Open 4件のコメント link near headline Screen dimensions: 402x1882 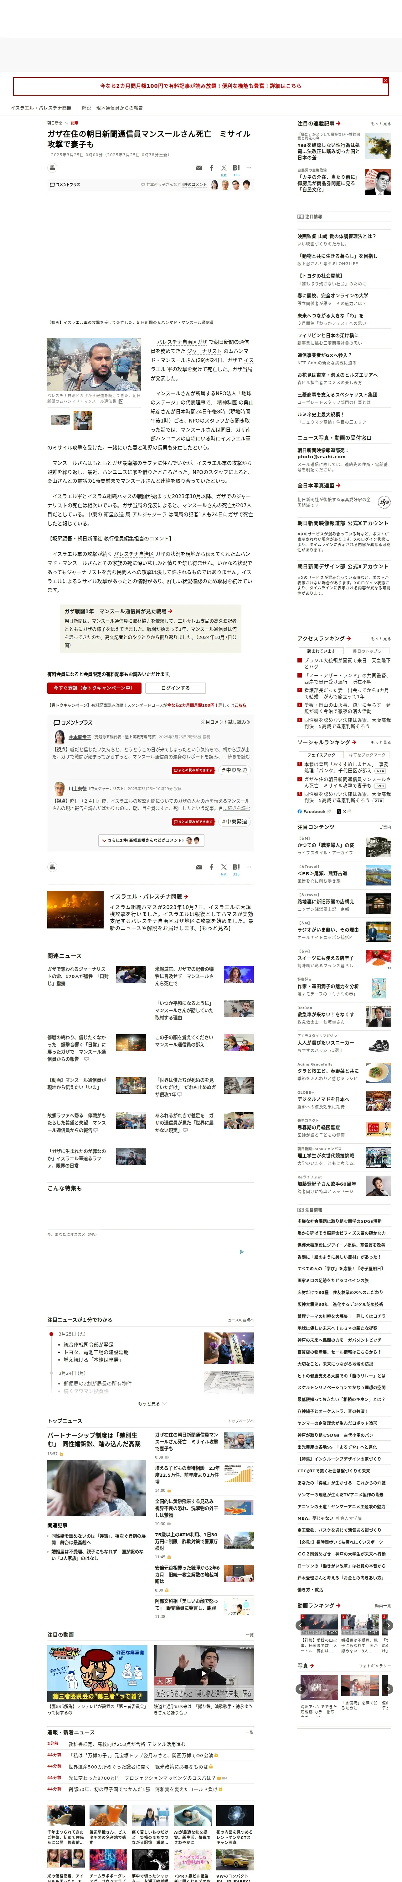point(194,185)
